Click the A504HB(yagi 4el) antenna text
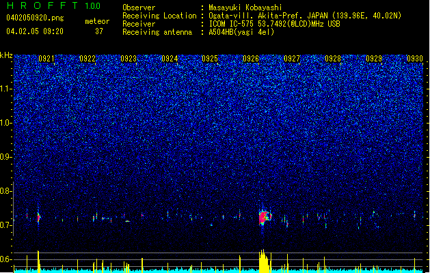This screenshot has width=430, height=273. click(x=241, y=32)
